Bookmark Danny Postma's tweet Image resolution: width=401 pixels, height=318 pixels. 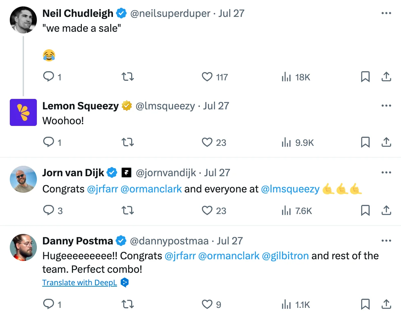(x=365, y=304)
